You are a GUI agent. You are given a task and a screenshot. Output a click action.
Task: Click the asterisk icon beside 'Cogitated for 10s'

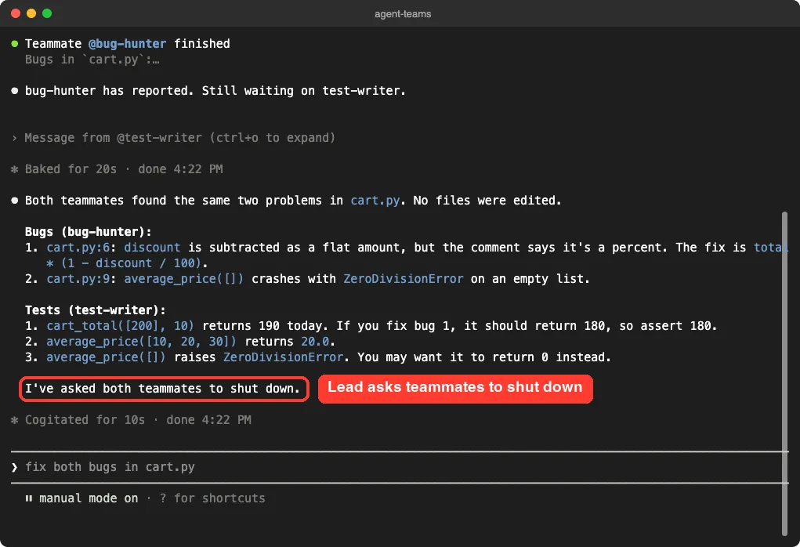[x=15, y=421]
